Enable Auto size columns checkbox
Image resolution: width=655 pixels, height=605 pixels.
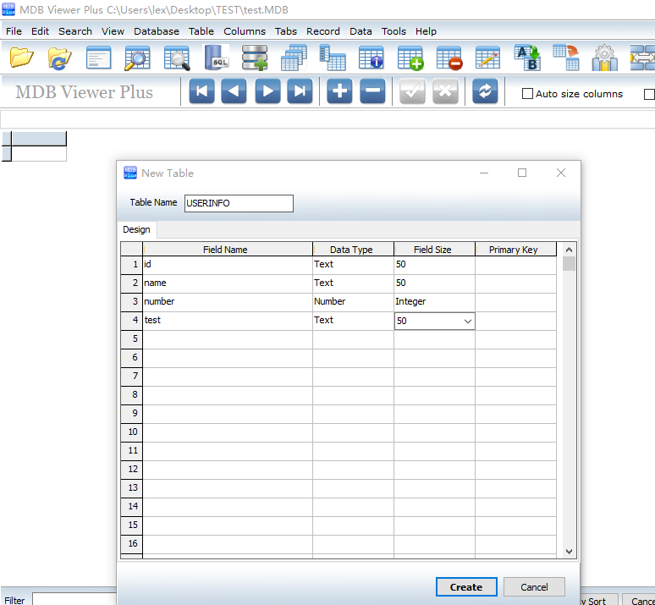[527, 94]
